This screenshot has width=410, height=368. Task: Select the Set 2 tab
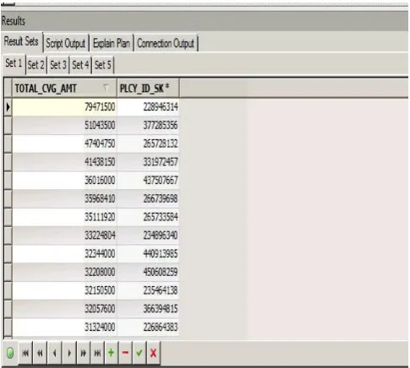point(36,65)
